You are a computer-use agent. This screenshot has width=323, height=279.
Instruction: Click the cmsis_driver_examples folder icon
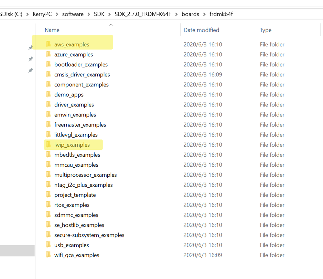pyautogui.click(x=48, y=74)
